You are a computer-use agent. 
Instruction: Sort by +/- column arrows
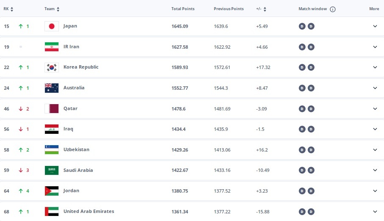coord(265,9)
